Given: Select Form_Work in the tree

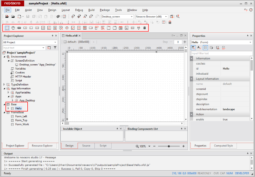Looking at the screenshot, I should point(22,124).
